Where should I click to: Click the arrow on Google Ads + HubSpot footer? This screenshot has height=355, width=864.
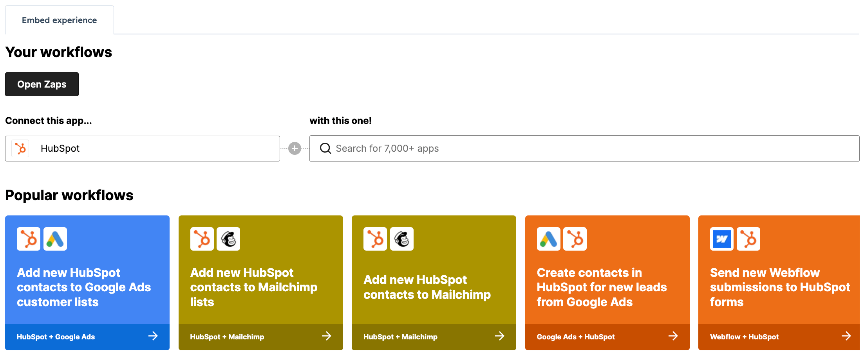tap(674, 336)
